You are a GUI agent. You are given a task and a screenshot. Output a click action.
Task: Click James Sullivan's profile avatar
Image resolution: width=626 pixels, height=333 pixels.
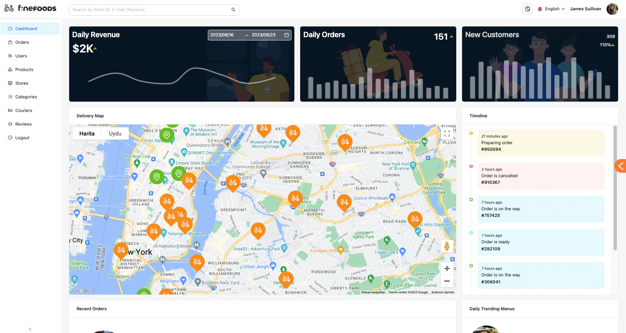coord(612,9)
